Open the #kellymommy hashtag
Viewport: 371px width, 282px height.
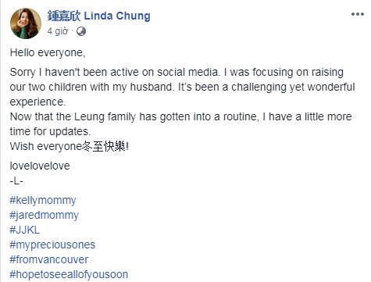click(x=43, y=201)
